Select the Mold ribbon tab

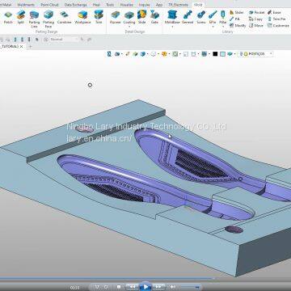click(x=198, y=5)
